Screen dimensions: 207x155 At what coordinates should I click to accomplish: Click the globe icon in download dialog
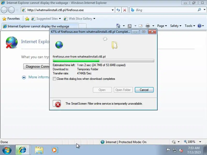coord(59,45)
